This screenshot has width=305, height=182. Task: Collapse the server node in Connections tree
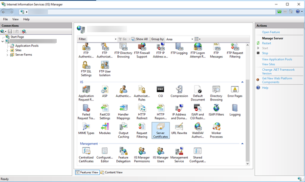tap(2, 41)
